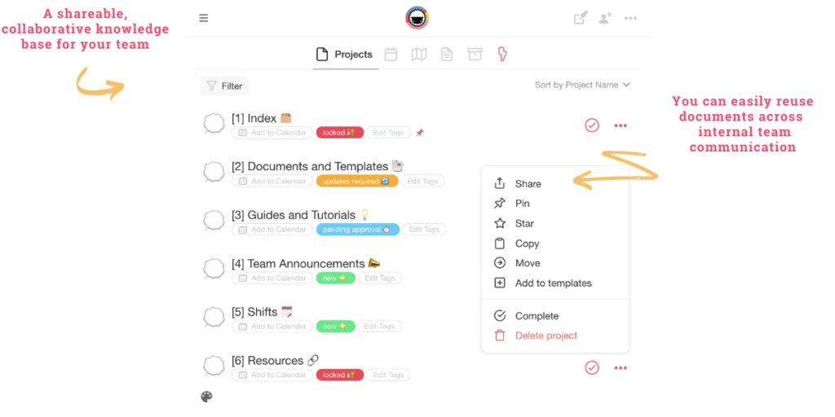835x417 pixels.
Task: Click Delete project in the menu
Action: (x=546, y=336)
